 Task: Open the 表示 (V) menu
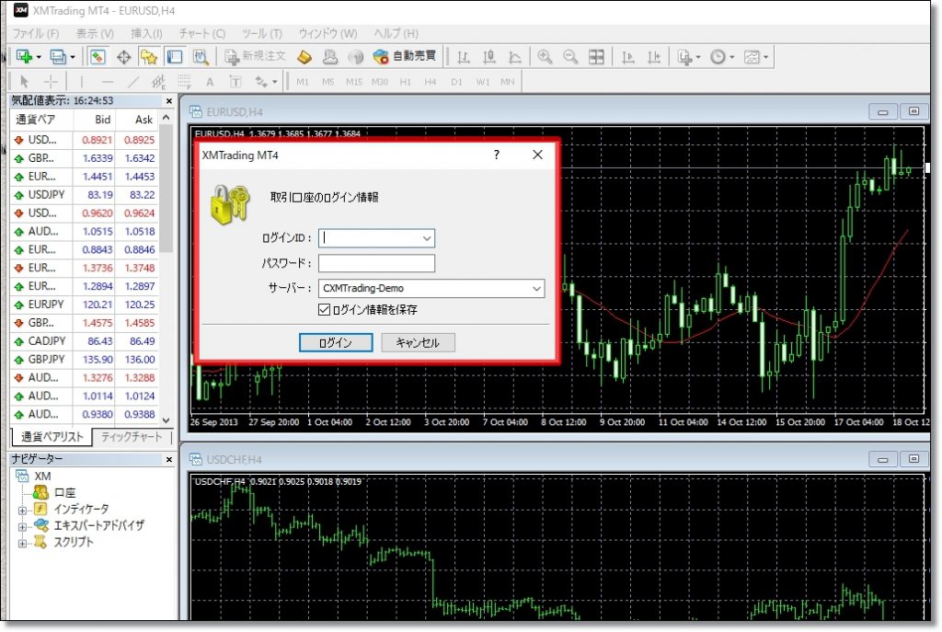tap(95, 34)
